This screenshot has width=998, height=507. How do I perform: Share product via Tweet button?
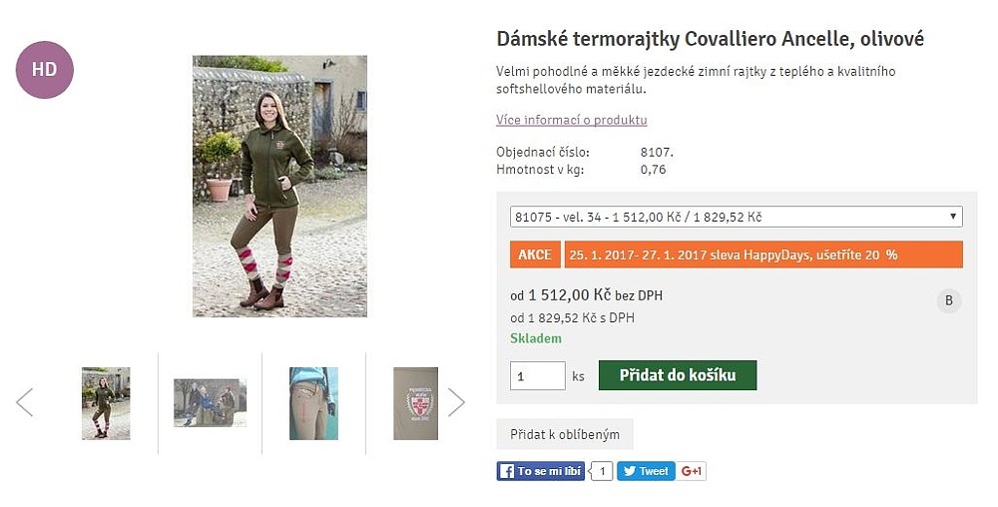point(646,471)
